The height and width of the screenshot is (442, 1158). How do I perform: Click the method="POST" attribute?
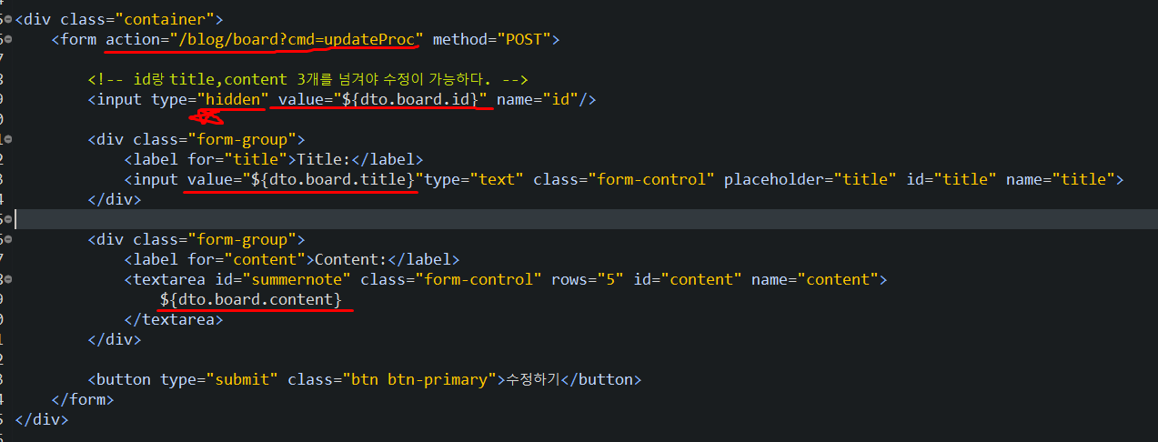click(x=491, y=39)
